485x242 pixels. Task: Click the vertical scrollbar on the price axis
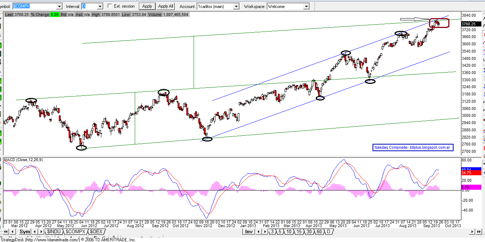483,109
